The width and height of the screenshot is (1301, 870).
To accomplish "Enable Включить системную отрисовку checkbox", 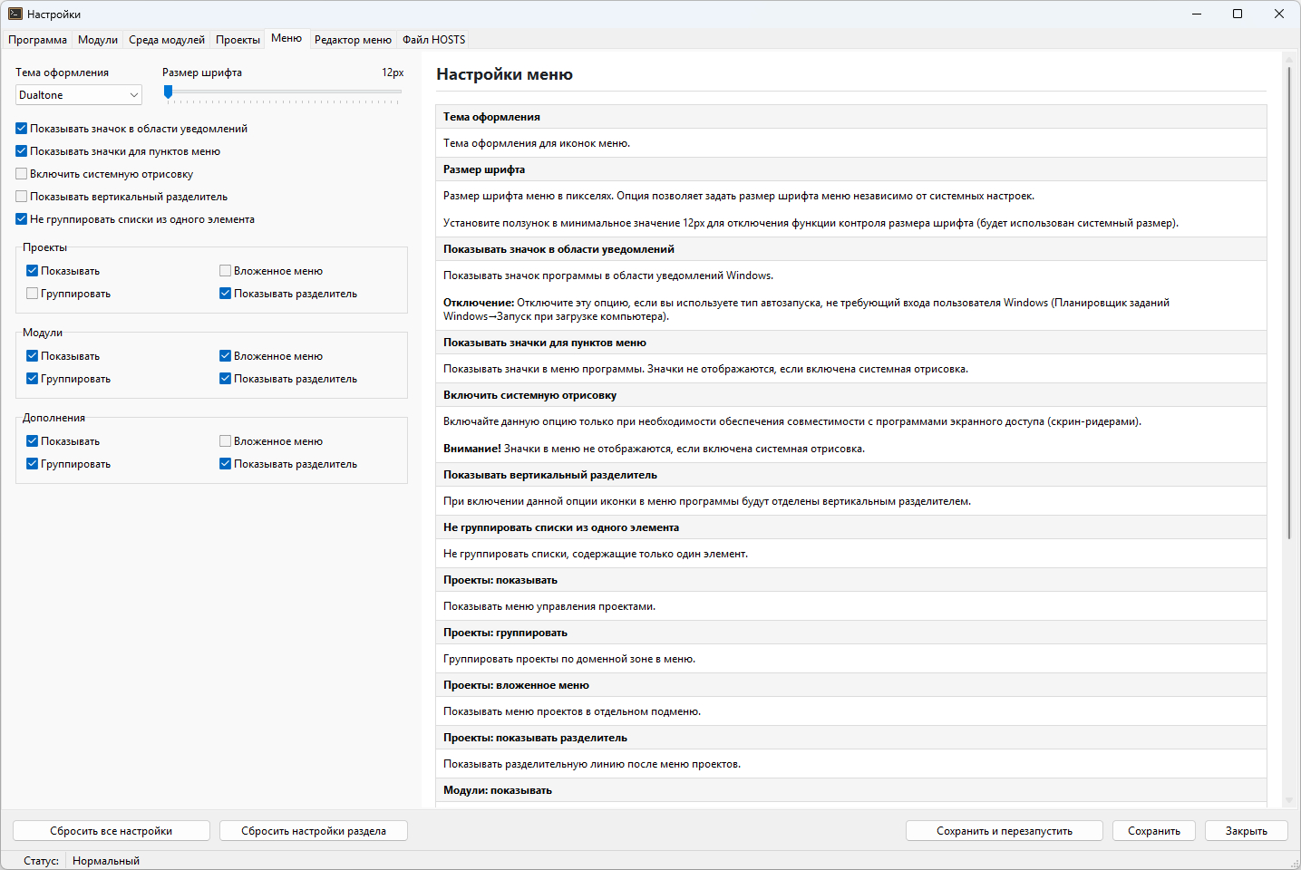I will pos(22,174).
